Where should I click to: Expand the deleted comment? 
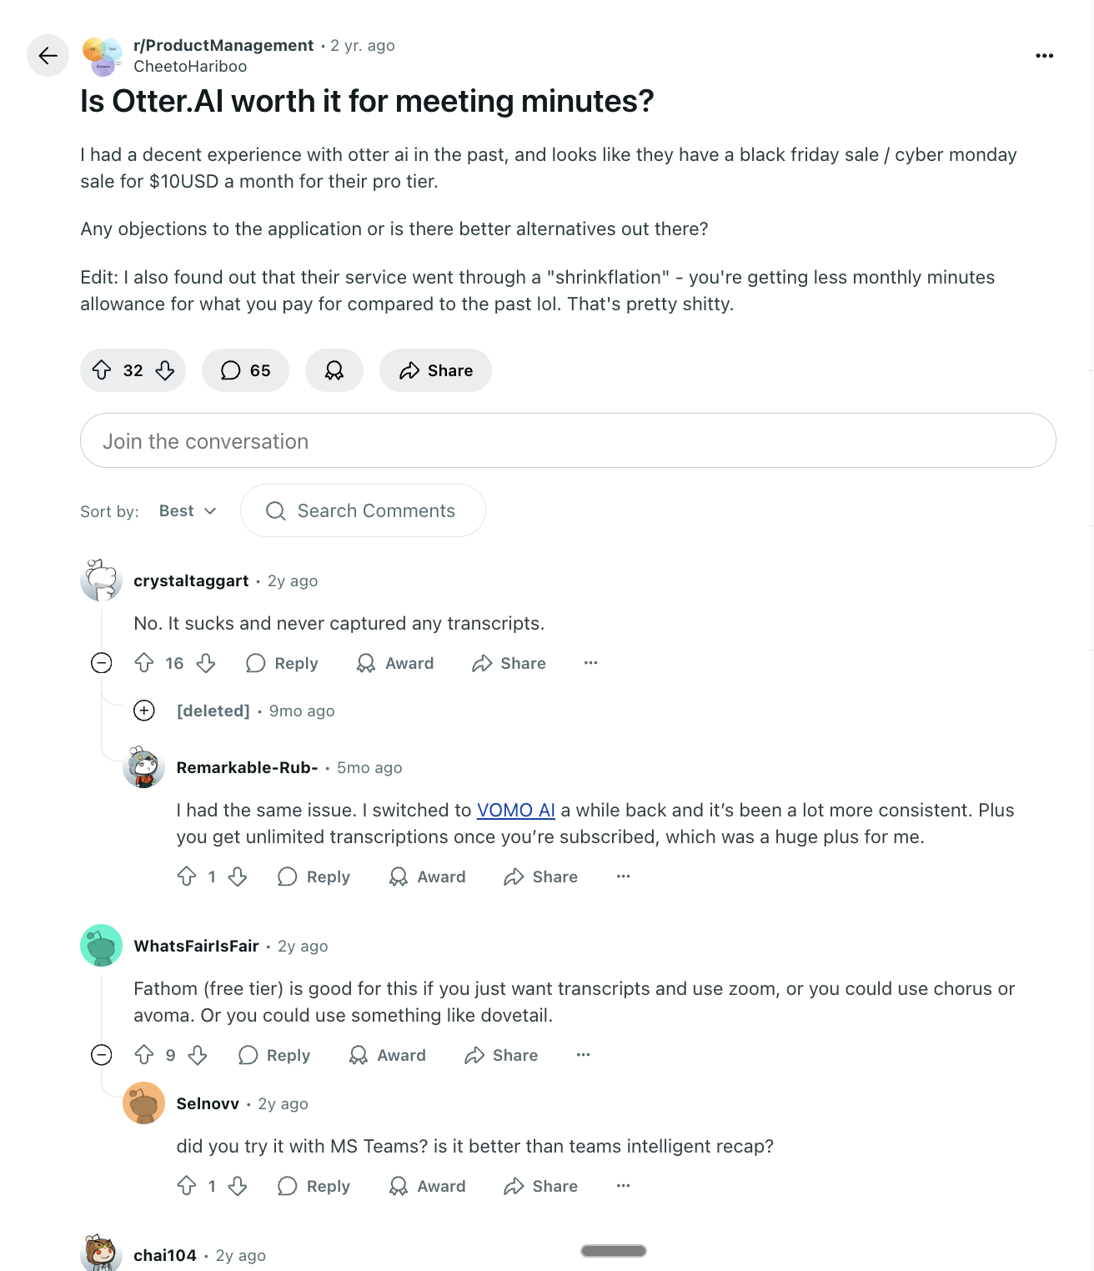point(144,711)
